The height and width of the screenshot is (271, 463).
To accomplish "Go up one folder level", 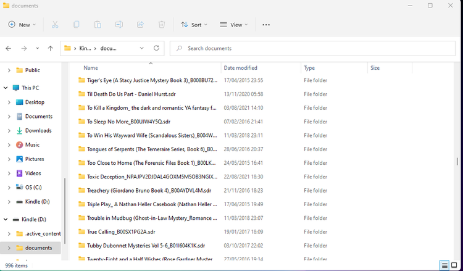I will (x=50, y=48).
